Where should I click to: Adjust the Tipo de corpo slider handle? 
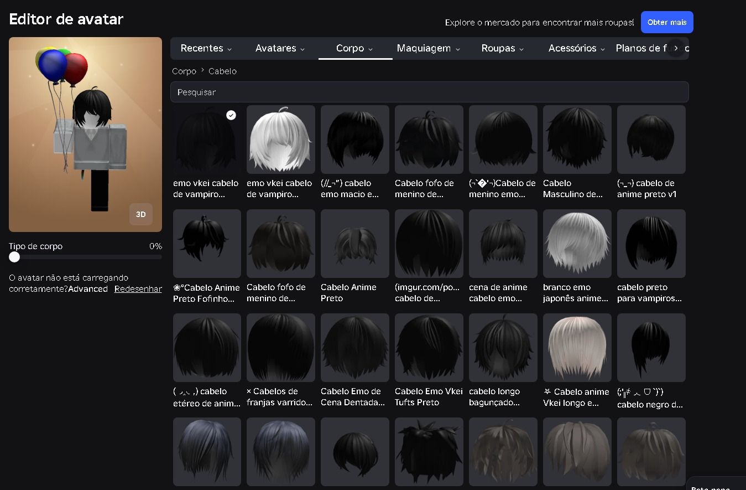(14, 257)
